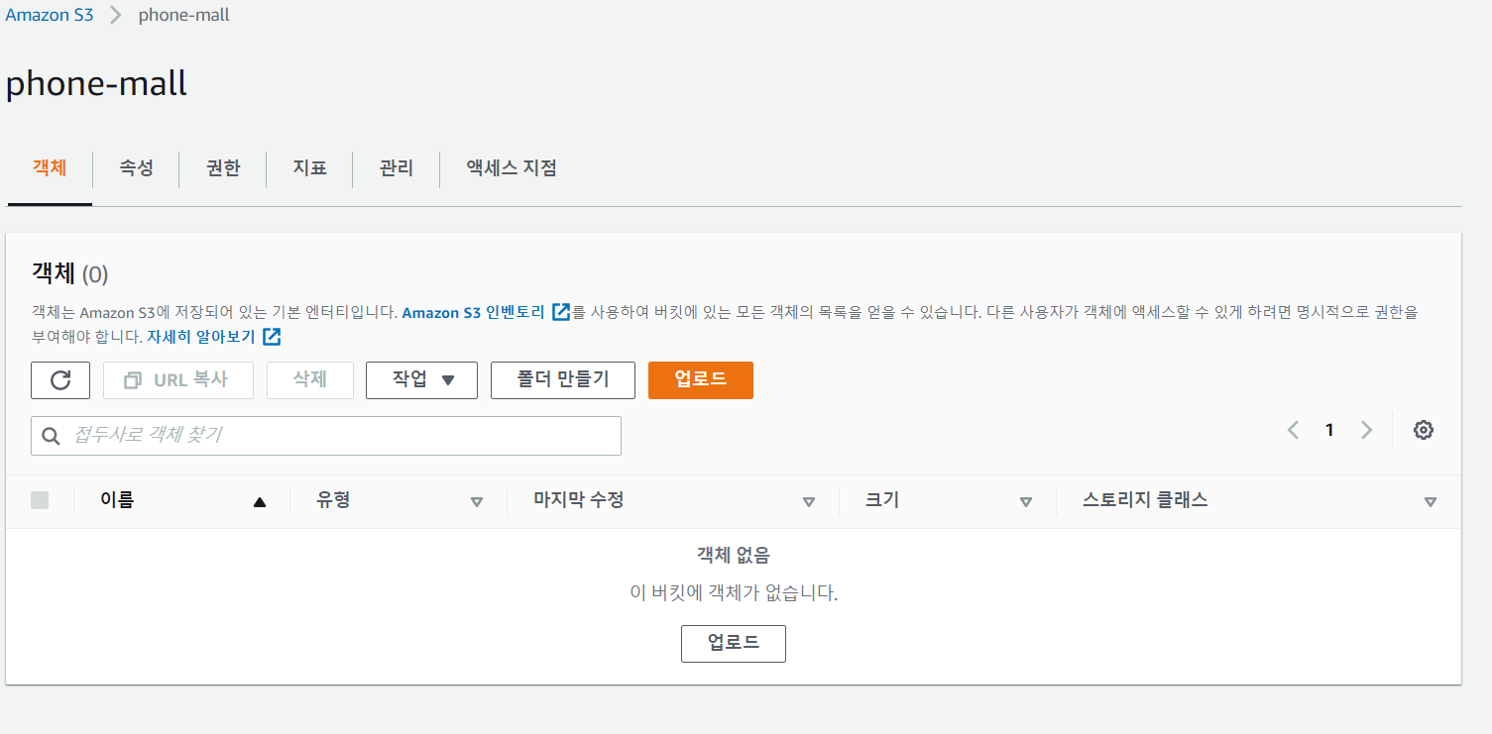Sort by 크기 column arrow
Screen dimensions: 1492x734
[x=1026, y=502]
